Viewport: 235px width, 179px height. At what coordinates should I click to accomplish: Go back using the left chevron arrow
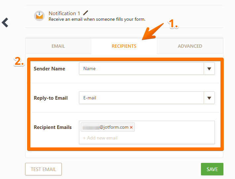(5, 22)
